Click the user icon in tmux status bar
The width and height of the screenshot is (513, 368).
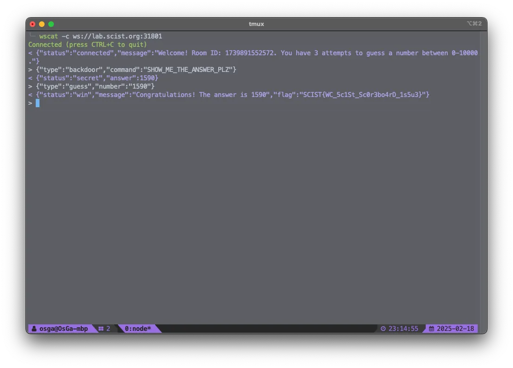pos(34,329)
